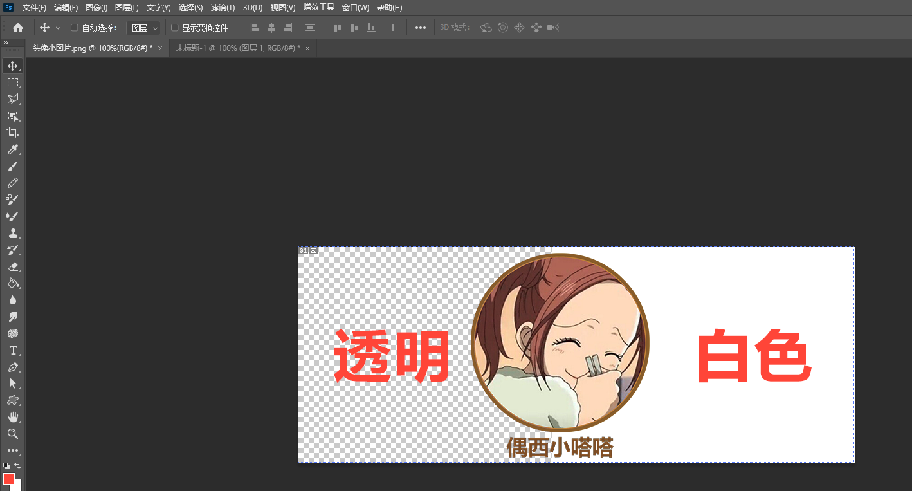The width and height of the screenshot is (912, 491).
Task: Select the Polygonal Lasso tool
Action: tap(12, 99)
